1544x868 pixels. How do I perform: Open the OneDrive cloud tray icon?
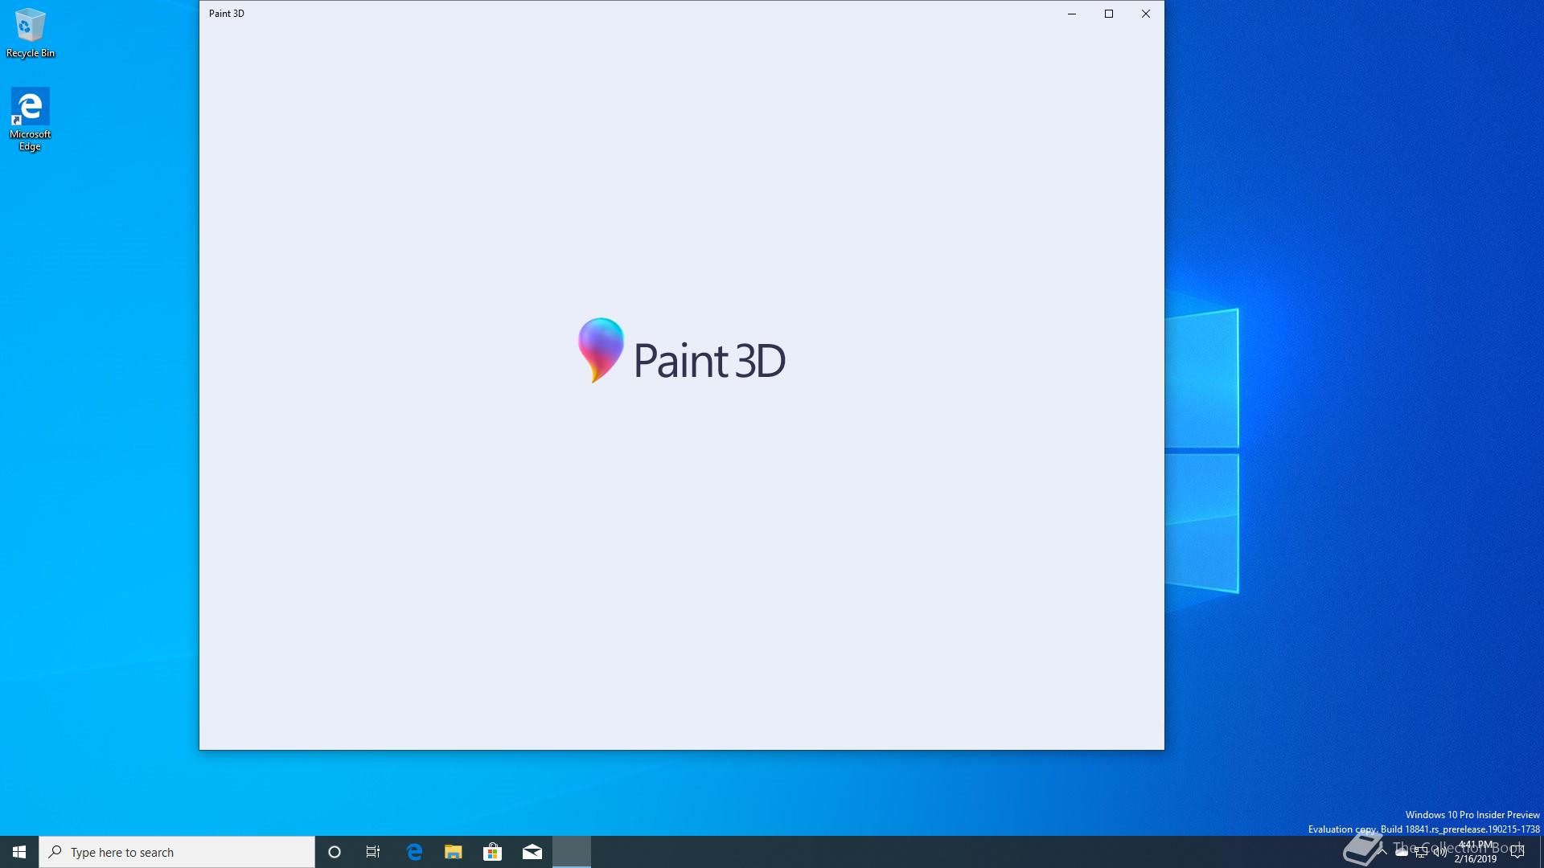pos(1402,852)
